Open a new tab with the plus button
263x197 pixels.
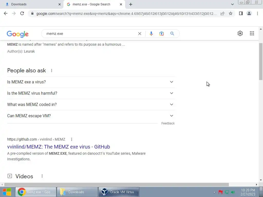click(x=131, y=4)
